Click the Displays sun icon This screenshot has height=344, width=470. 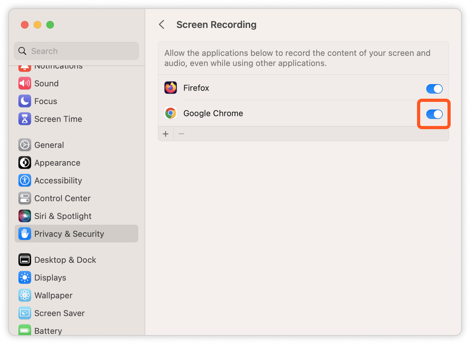click(x=25, y=278)
